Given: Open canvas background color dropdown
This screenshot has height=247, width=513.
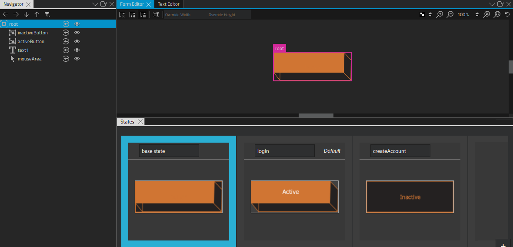Looking at the screenshot, I should pos(430,14).
